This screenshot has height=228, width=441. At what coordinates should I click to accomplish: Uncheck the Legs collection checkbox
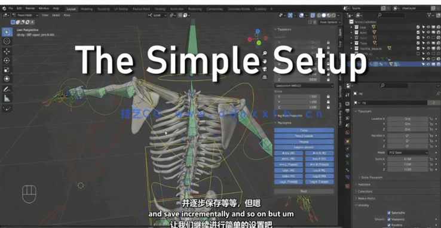click(x=418, y=27)
